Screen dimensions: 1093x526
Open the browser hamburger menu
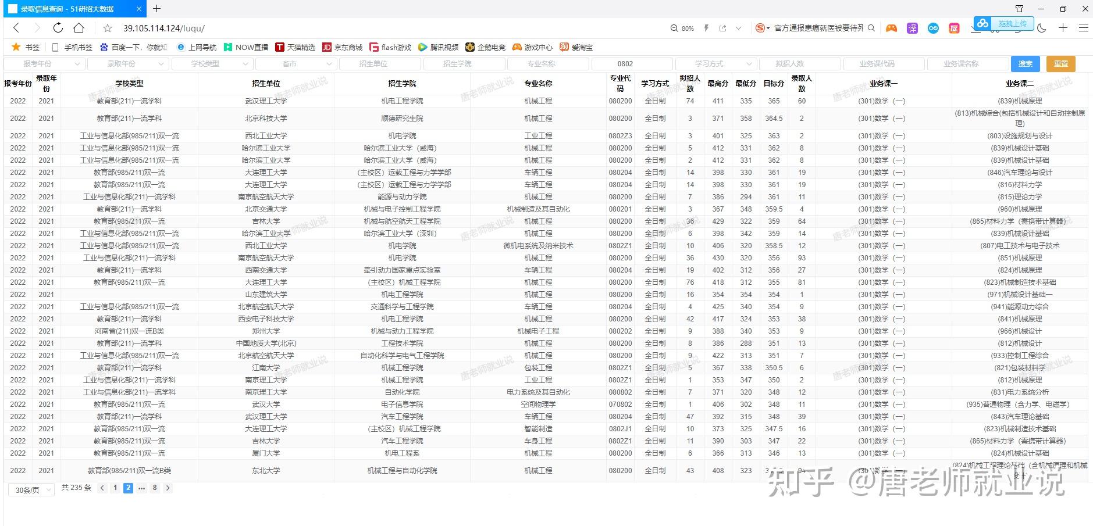pos(1084,28)
